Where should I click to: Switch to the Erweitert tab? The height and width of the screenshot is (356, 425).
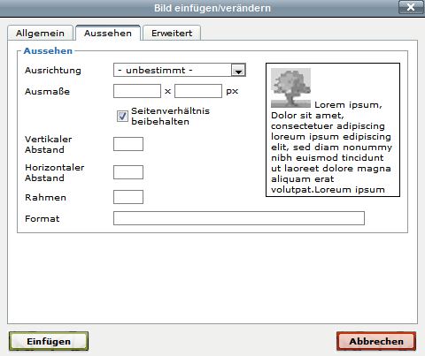172,34
